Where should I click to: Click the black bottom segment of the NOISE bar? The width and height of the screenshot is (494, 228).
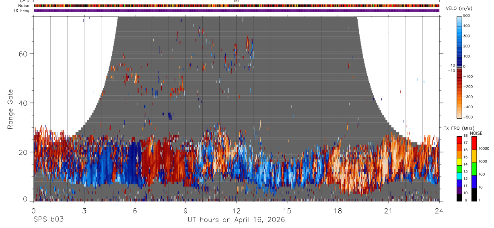474,195
